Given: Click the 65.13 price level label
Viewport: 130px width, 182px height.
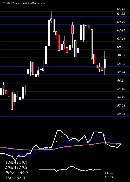Looking at the screenshot, I should tap(121, 9).
